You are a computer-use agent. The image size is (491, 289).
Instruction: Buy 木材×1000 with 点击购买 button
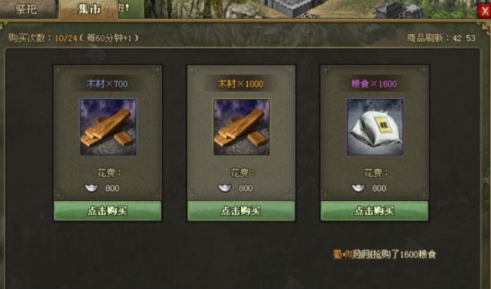pyautogui.click(x=241, y=211)
